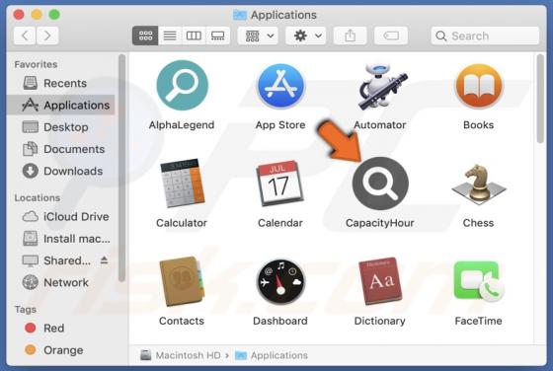Go forward with the right chevron

(x=47, y=36)
